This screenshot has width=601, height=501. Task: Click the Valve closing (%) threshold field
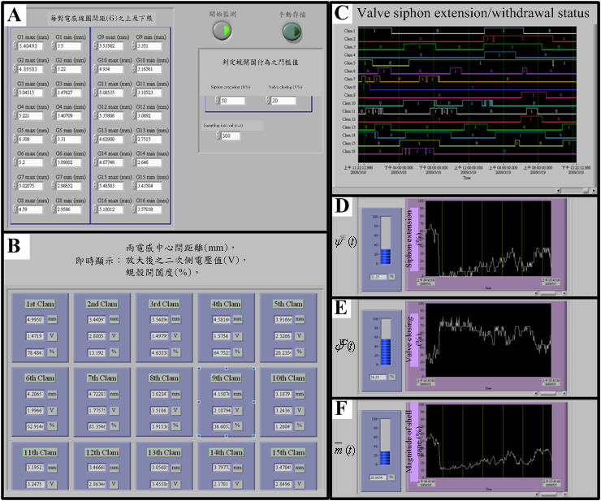pos(283,101)
